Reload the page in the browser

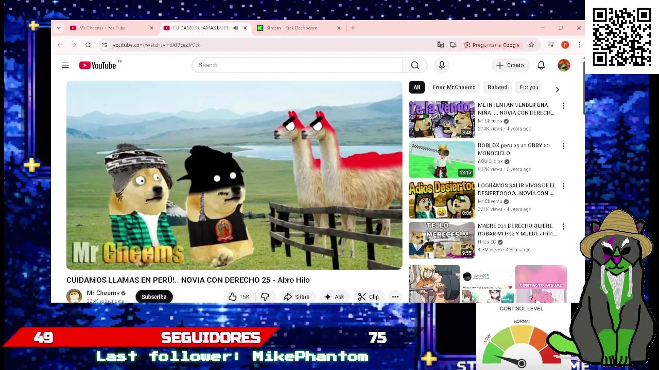(88, 45)
